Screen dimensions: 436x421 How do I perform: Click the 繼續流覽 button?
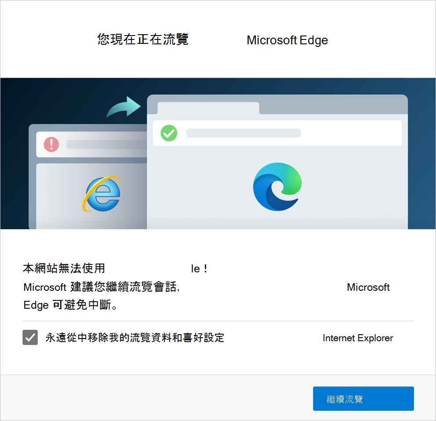click(363, 399)
